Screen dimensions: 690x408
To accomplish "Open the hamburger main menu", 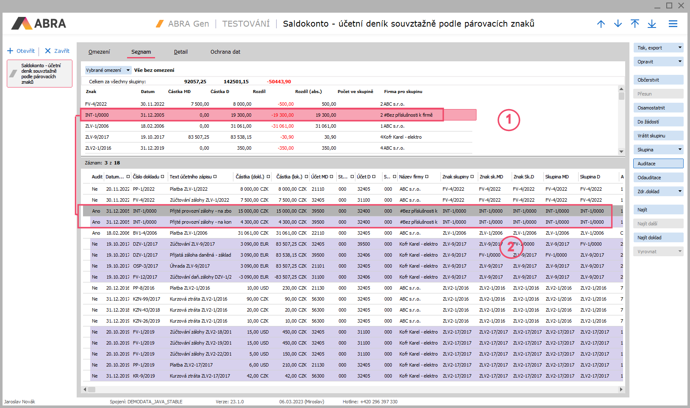I will (x=673, y=24).
